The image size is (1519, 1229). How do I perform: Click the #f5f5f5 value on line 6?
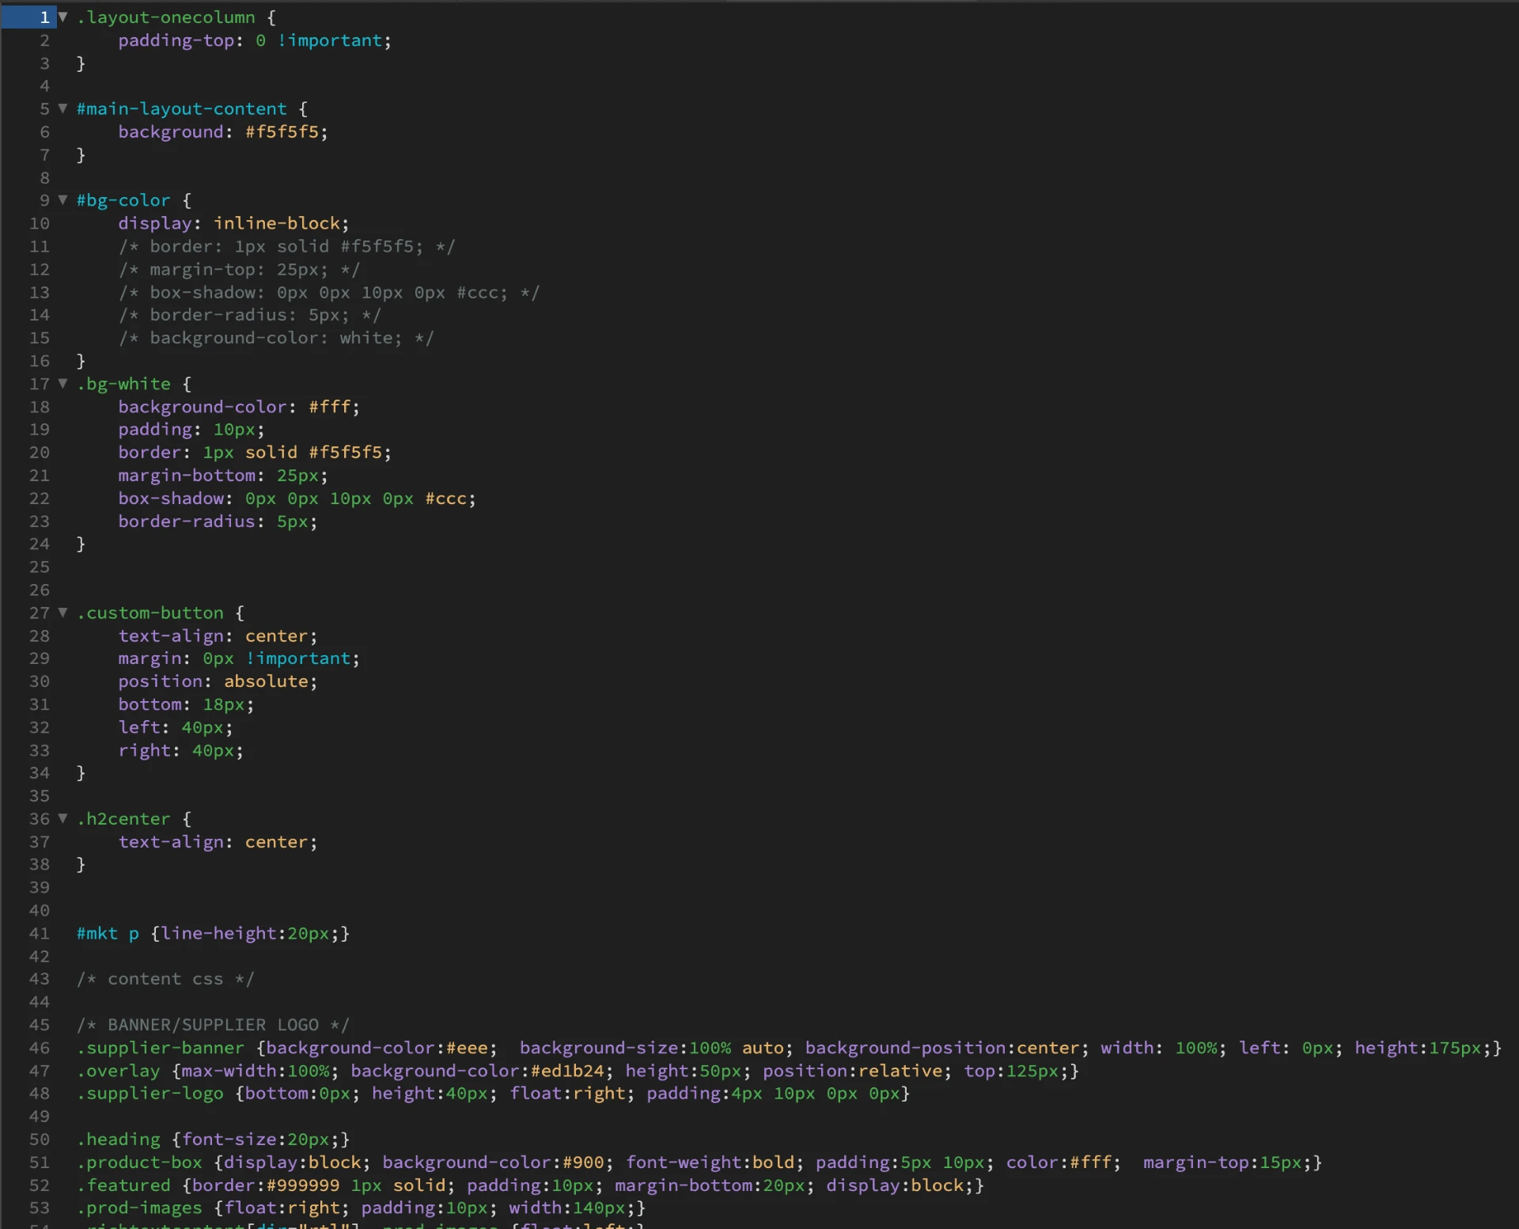click(x=282, y=131)
